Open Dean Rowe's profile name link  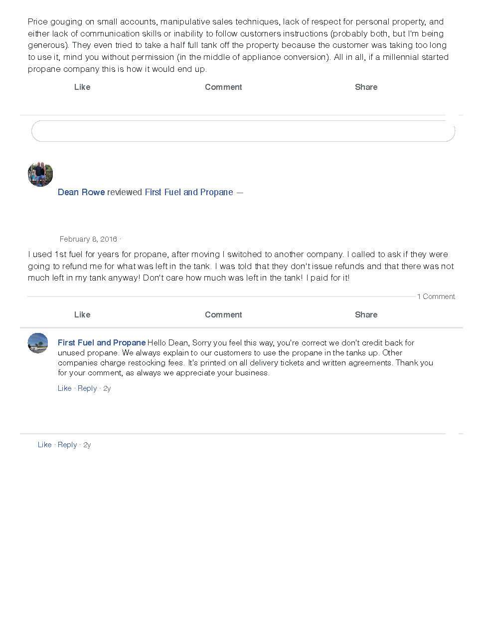click(81, 192)
